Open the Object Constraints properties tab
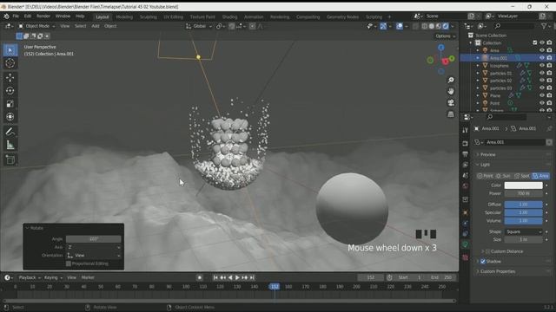 (466, 233)
